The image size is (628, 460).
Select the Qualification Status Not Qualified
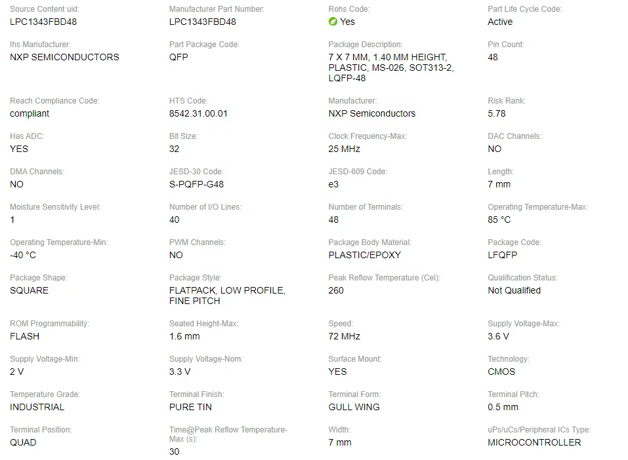pyautogui.click(x=514, y=290)
